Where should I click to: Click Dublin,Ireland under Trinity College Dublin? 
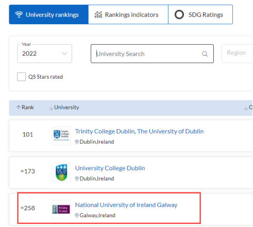click(x=97, y=142)
